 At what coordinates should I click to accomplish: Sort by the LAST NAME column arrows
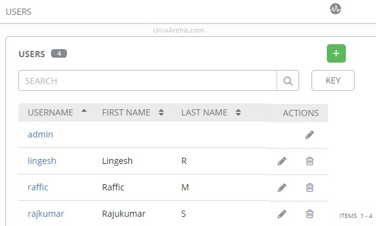238,112
